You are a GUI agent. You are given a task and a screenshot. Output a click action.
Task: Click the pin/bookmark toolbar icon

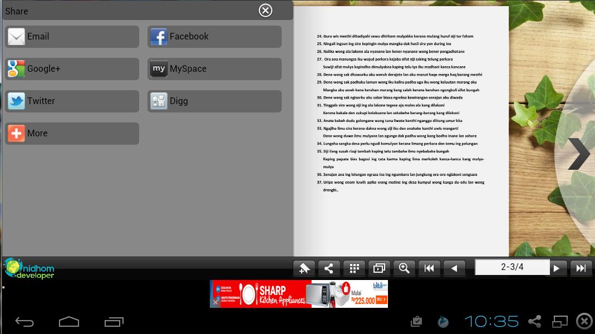(x=304, y=268)
